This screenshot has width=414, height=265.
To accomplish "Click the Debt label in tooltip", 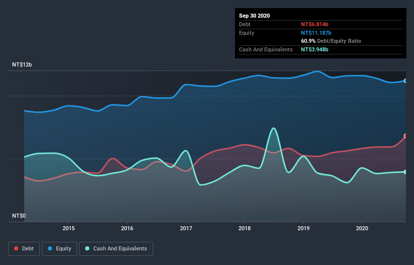I will [x=245, y=24].
